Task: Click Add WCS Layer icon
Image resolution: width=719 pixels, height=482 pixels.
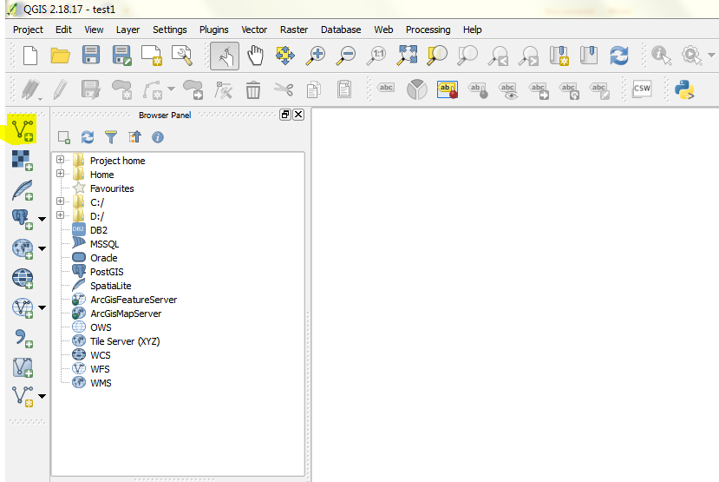Action: coord(23,278)
